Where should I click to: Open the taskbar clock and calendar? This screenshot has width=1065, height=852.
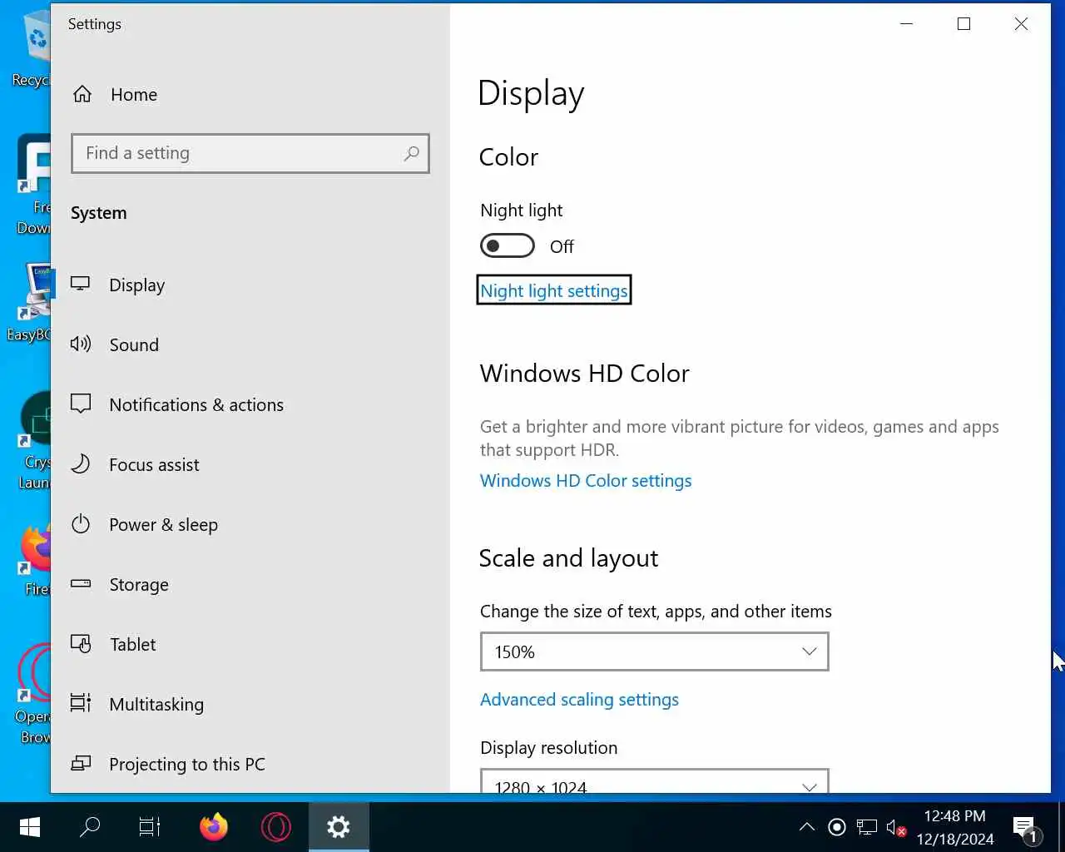[955, 827]
